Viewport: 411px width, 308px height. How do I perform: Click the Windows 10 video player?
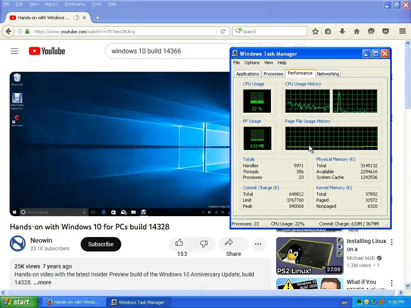click(120, 144)
